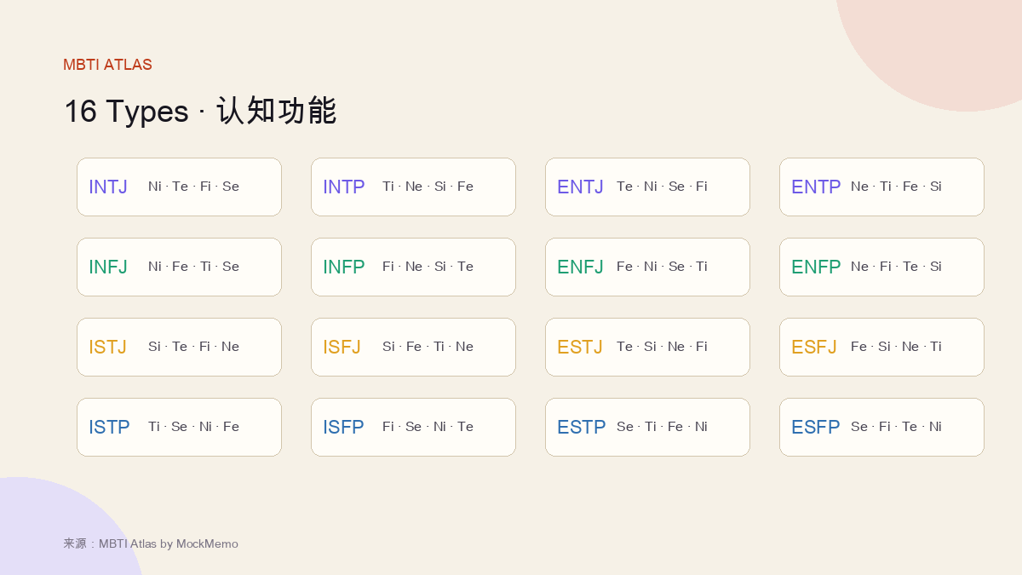Screen dimensions: 1022x575
Task: Click the ISTJ card
Action: tap(179, 347)
